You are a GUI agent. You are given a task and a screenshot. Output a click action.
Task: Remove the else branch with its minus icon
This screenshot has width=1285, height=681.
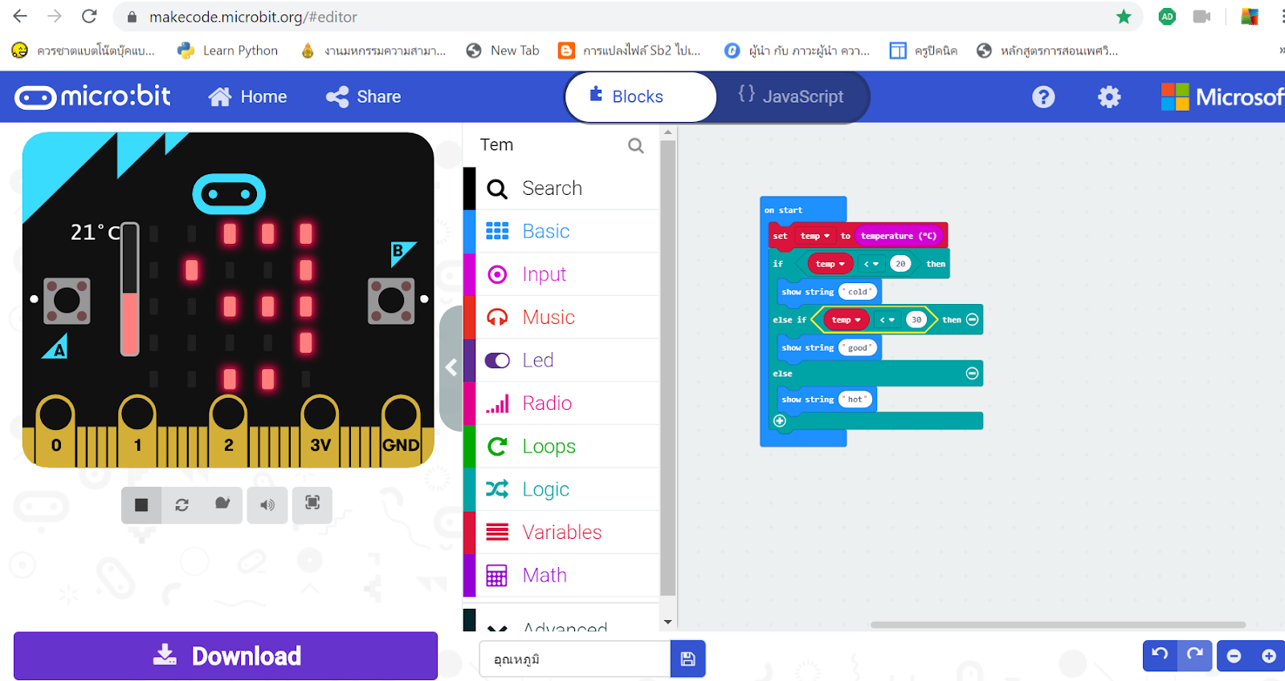pos(972,373)
